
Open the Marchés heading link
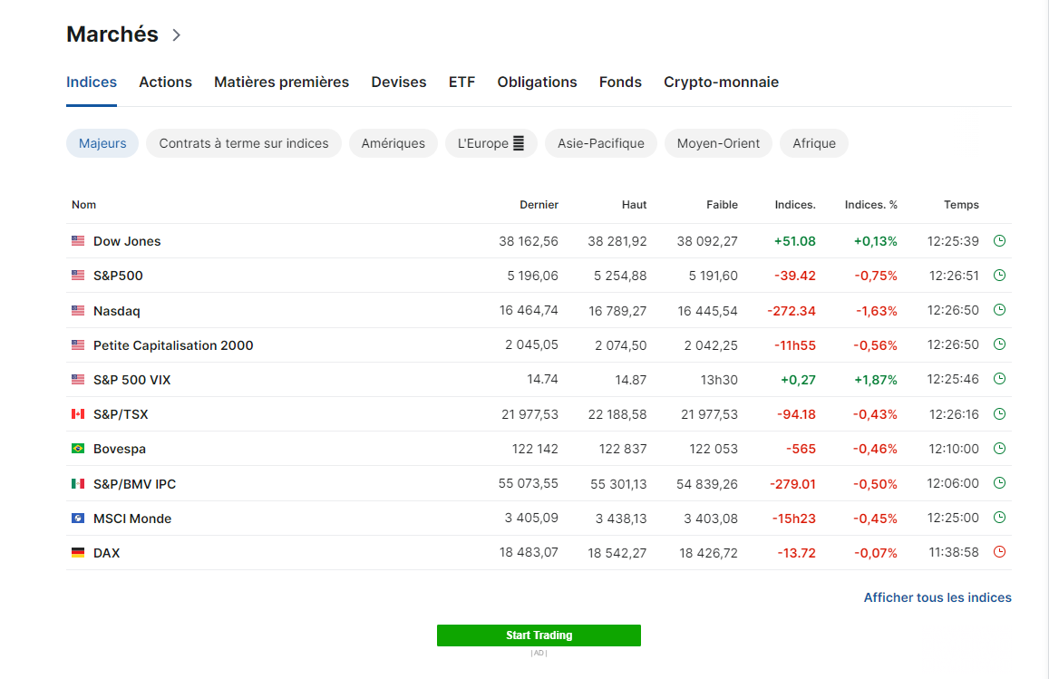pos(112,34)
